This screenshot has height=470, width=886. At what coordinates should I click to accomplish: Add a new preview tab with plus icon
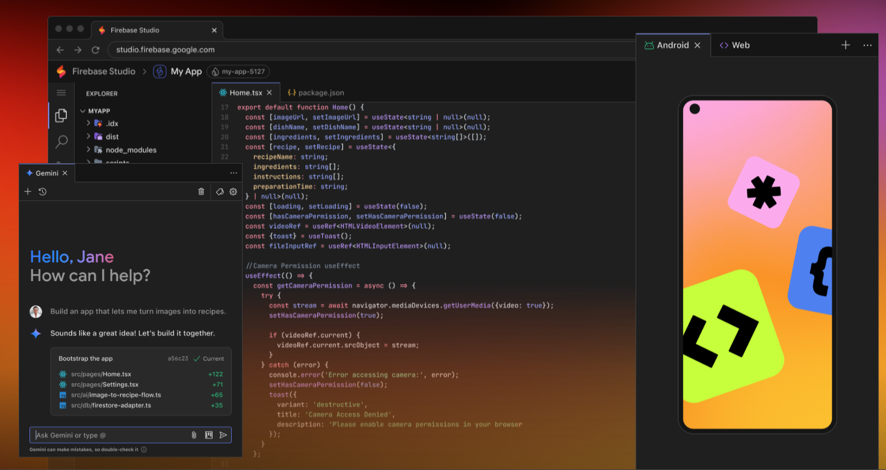[x=846, y=45]
